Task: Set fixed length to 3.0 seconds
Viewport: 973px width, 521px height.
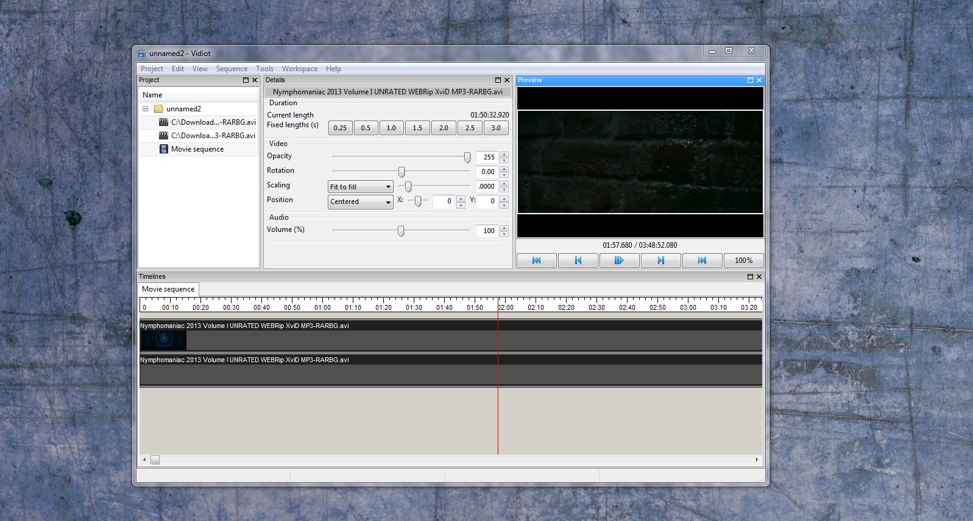Action: tap(496, 128)
